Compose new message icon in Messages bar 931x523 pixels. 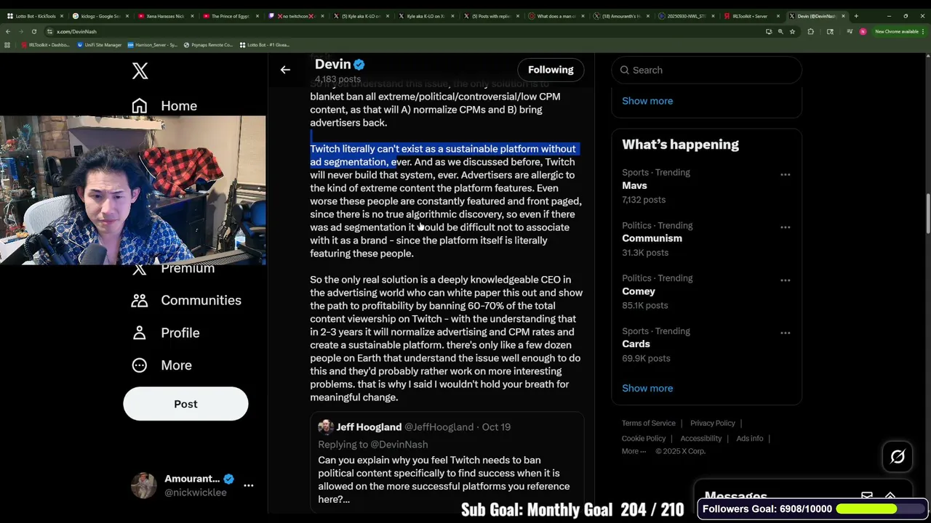pos(867,497)
